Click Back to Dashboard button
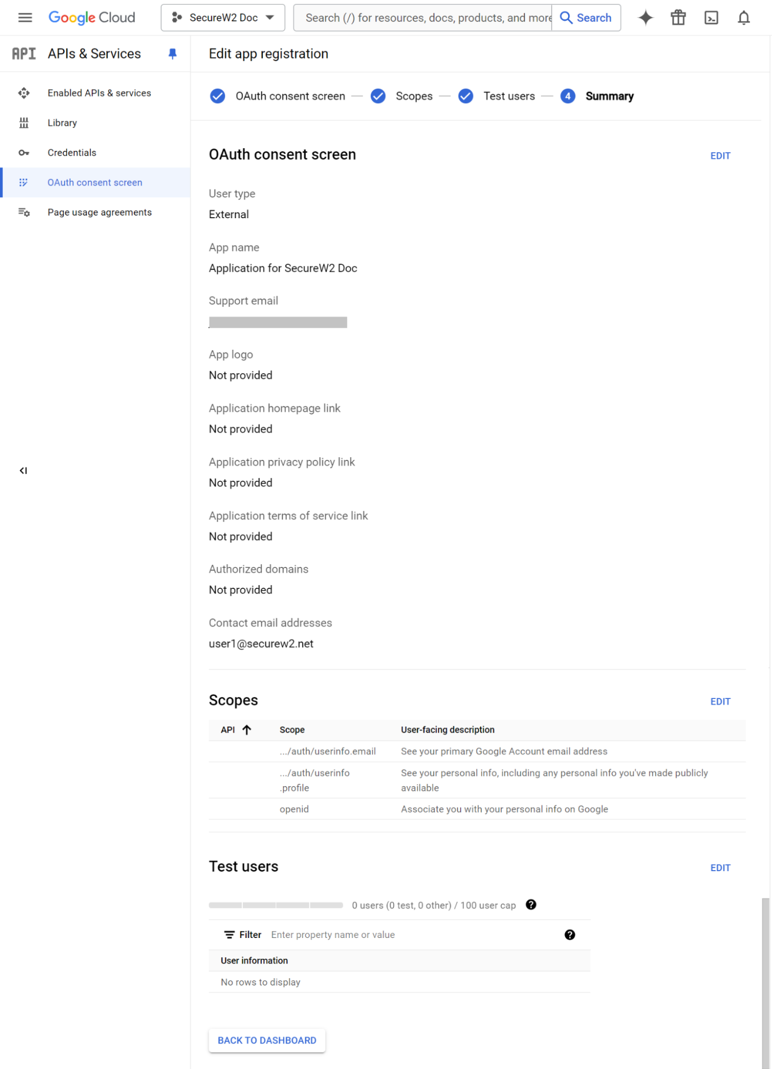The width and height of the screenshot is (772, 1069). 266,1040
